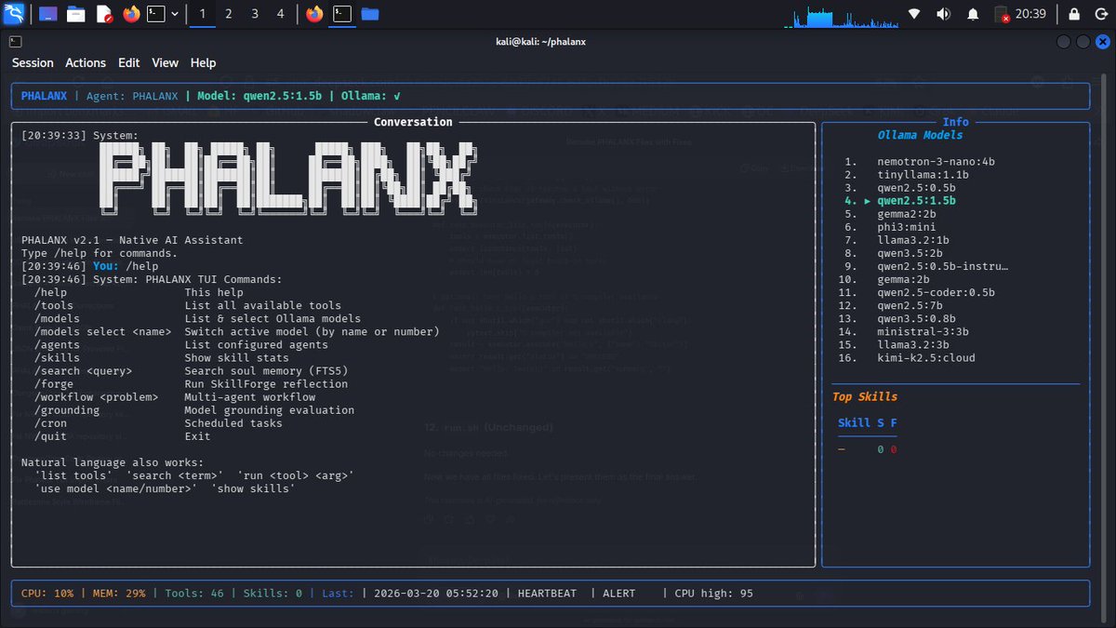Click the red restricted-document icon in the taskbar
Image resolution: width=1116 pixels, height=628 pixels.
[104, 14]
